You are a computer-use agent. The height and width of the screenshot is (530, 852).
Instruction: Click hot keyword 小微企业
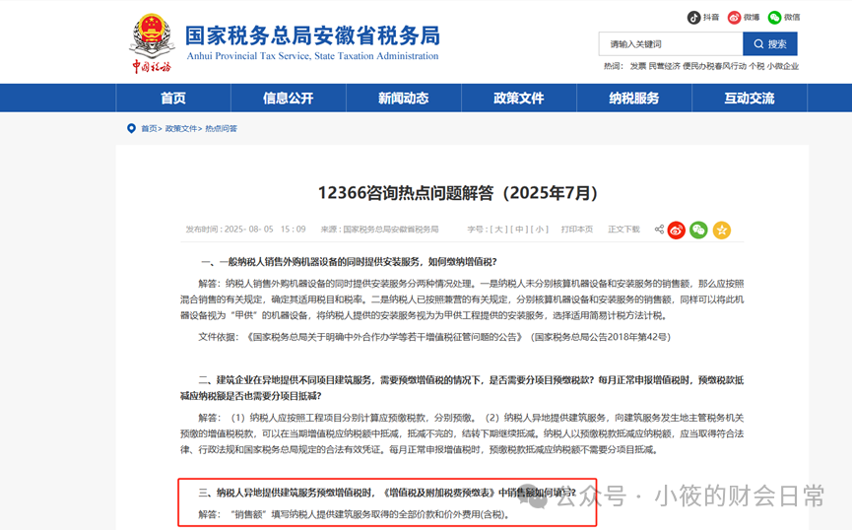point(783,66)
